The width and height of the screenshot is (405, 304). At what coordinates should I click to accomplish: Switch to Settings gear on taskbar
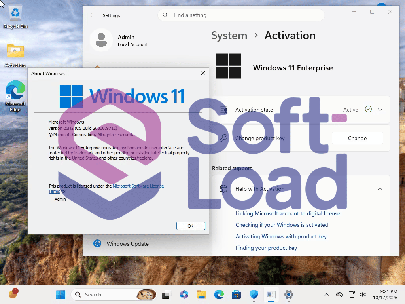[x=288, y=294]
